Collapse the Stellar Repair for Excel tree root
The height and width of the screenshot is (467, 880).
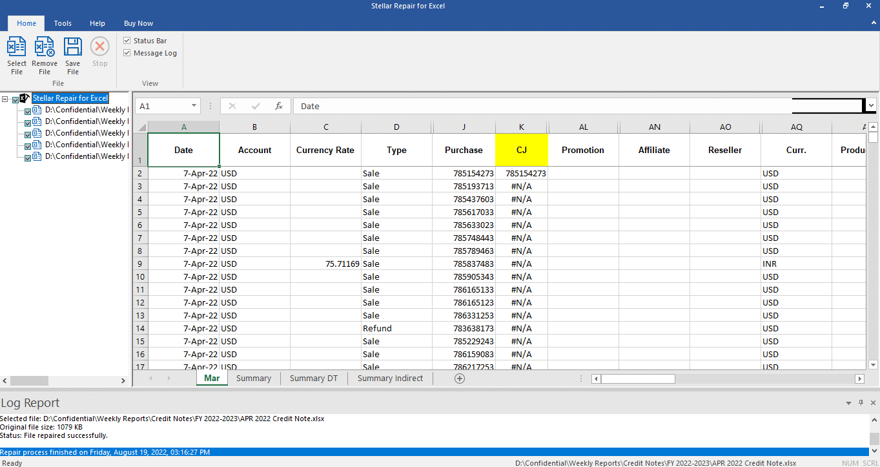click(5, 99)
